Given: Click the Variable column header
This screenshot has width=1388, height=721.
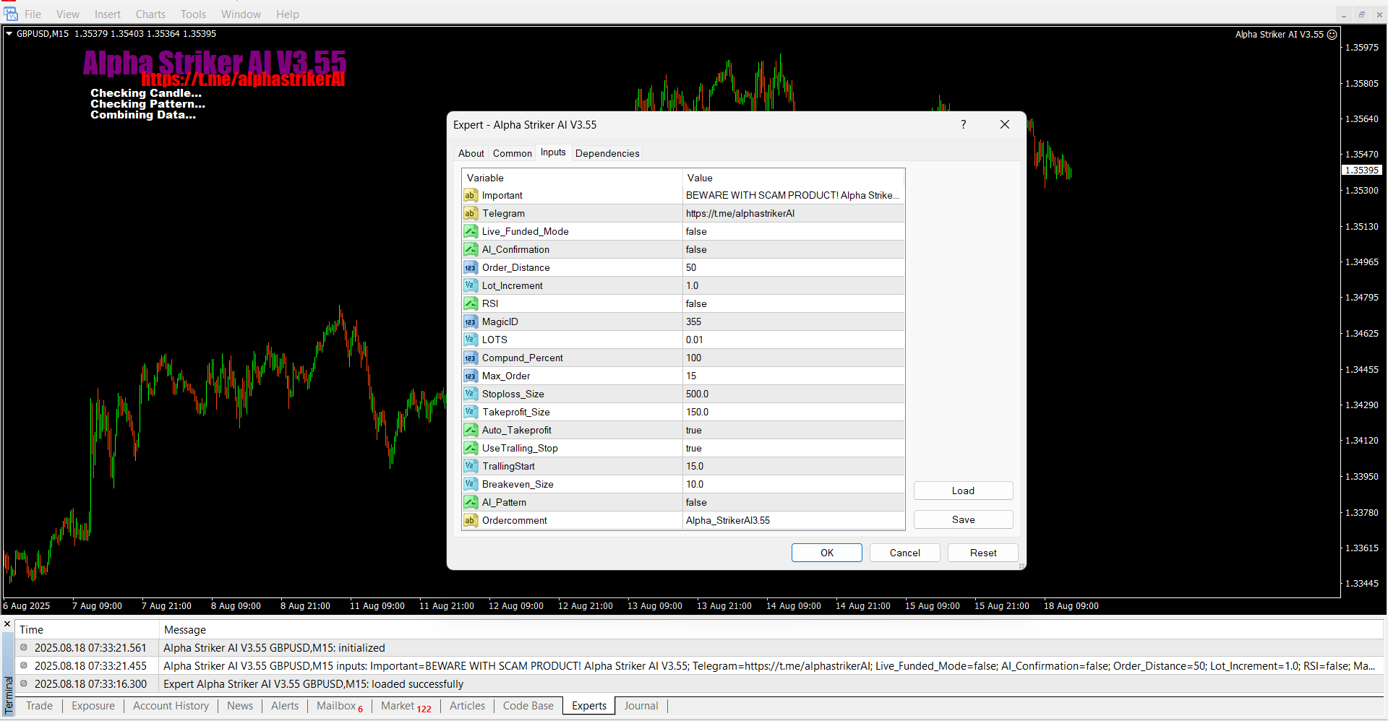Looking at the screenshot, I should pyautogui.click(x=572, y=178).
